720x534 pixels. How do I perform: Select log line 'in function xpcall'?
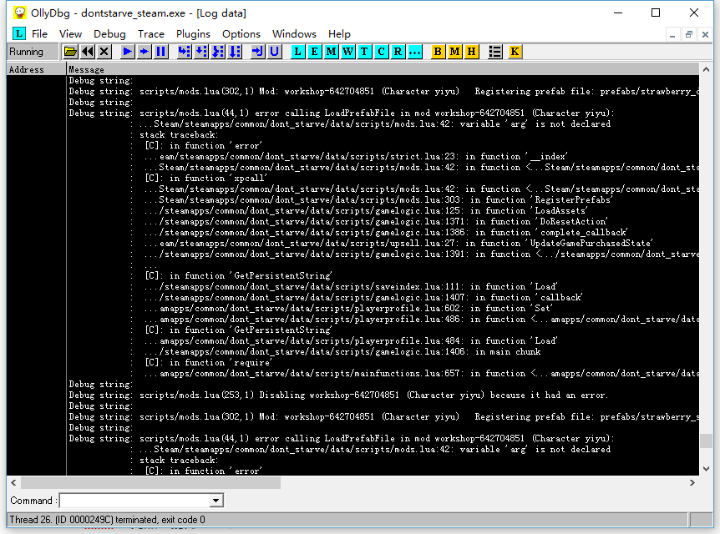pyautogui.click(x=383, y=178)
